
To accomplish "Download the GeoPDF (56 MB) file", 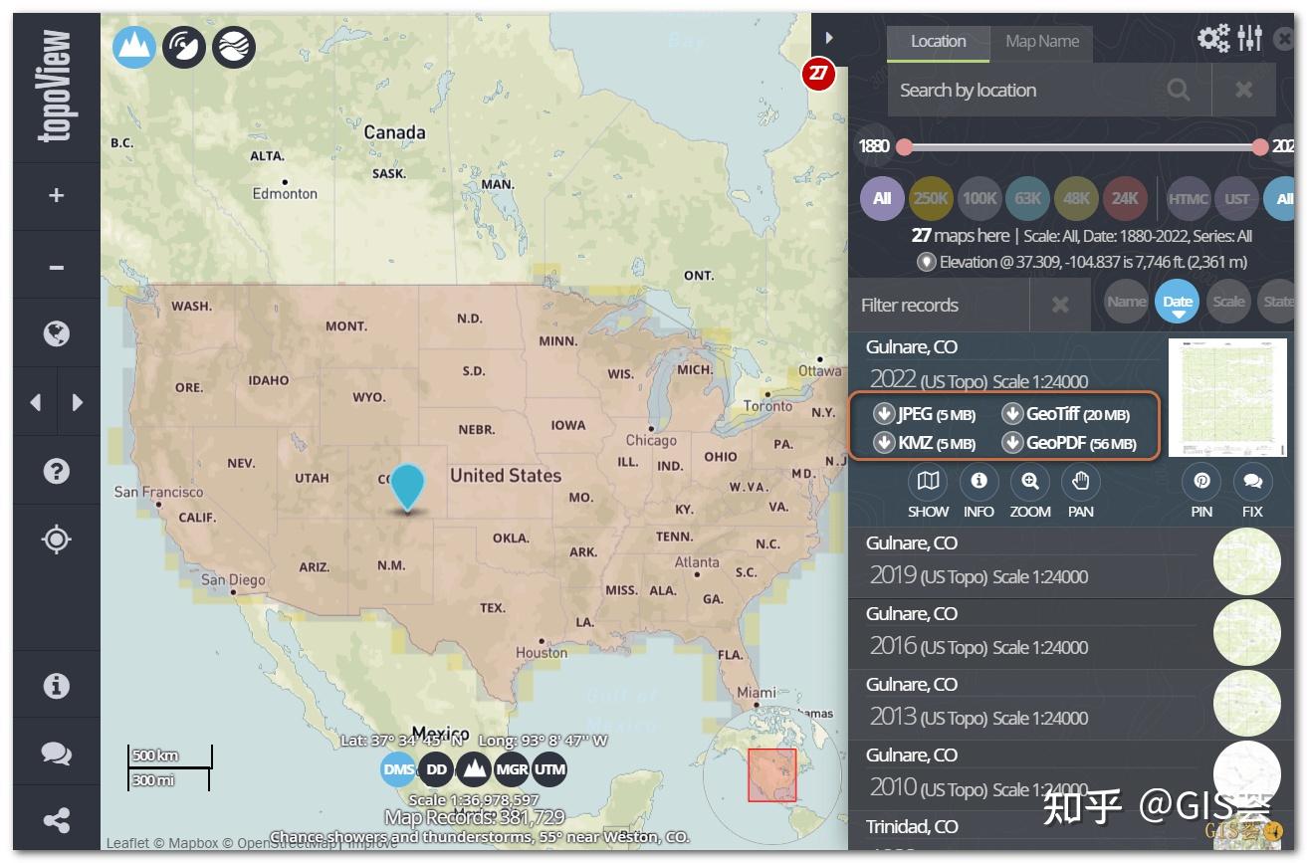I will tap(1071, 443).
